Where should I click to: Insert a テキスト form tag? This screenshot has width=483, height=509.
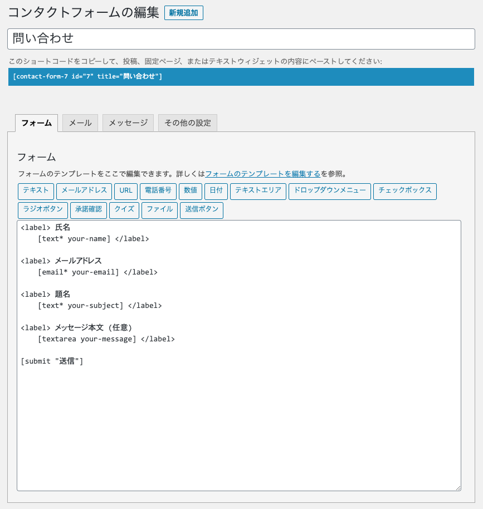[x=36, y=191]
